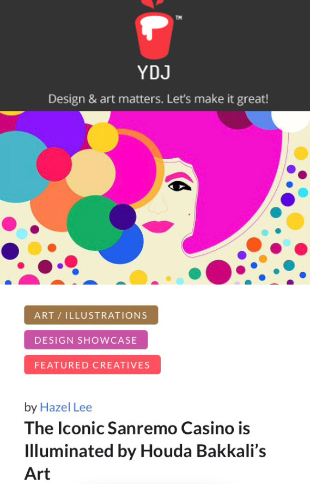This screenshot has width=310, height=484.
Task: Click the "Design & art matters" tagline
Action: [x=158, y=99]
